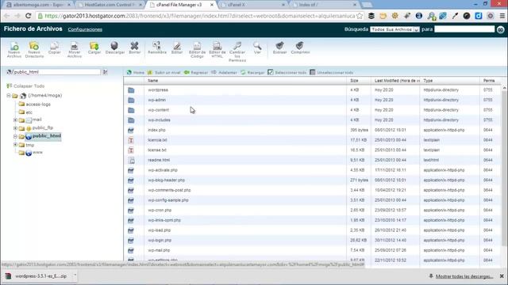Click the search text field after 'para'
Image resolution: width=508 pixels, height=285 pixels.
tap(464, 29)
